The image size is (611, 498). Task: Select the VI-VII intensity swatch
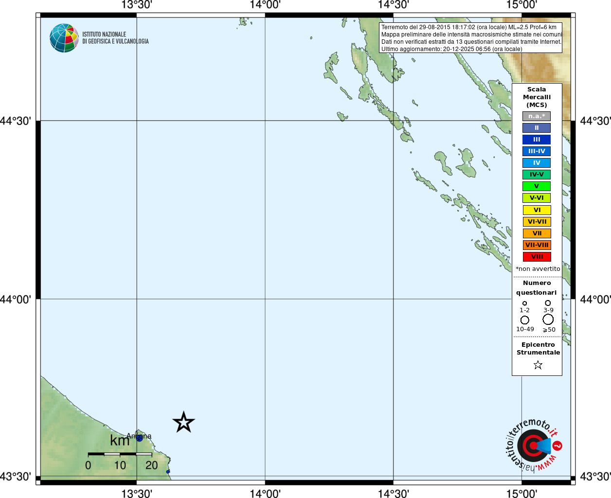pyautogui.click(x=537, y=222)
